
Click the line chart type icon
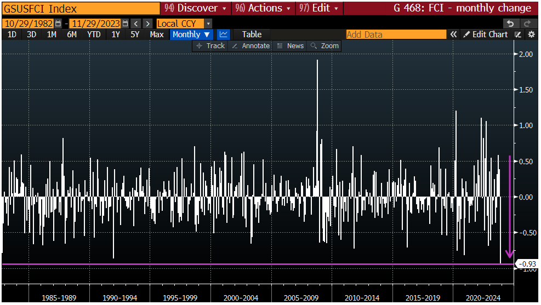pos(223,34)
